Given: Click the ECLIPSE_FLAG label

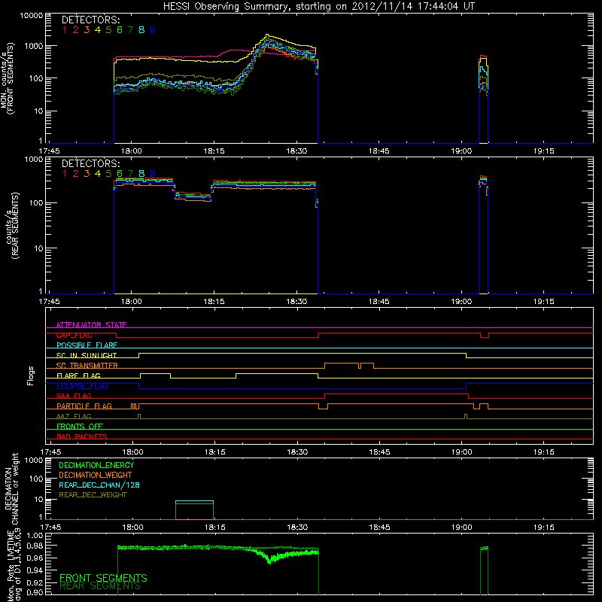Looking at the screenshot, I should pos(82,386).
